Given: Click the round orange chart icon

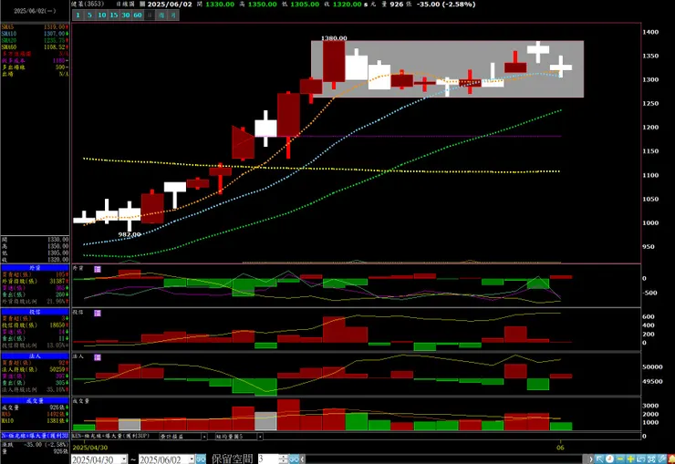Looking at the screenshot, I should click(x=609, y=459).
